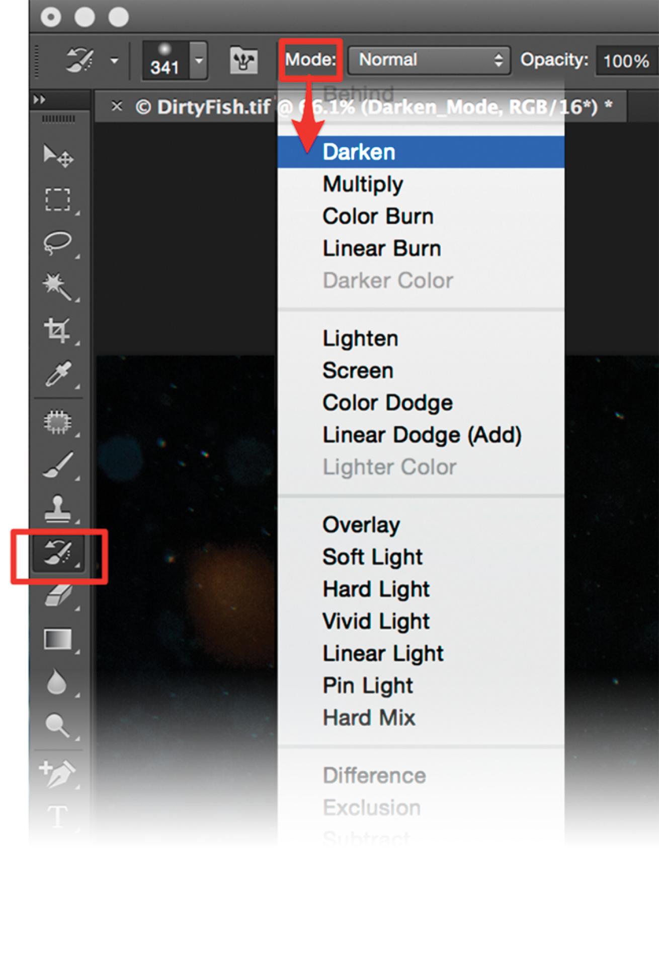659x954 pixels.
Task: Select the Rectangular Marquee tool
Action: point(57,199)
